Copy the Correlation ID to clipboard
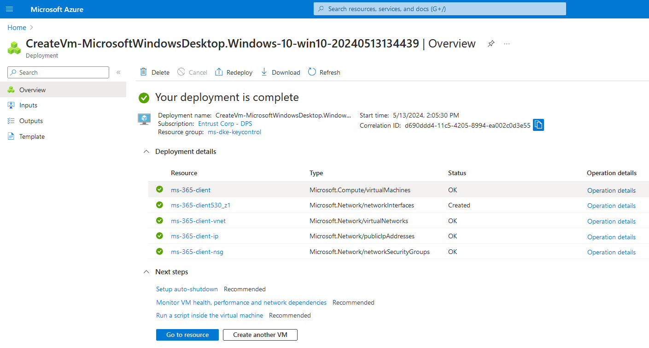The image size is (649, 348). pyautogui.click(x=538, y=125)
